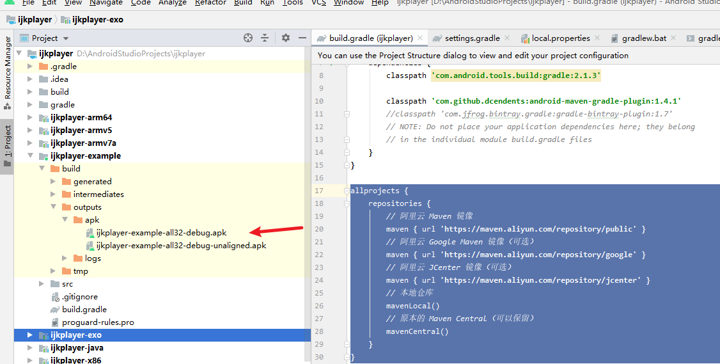Image resolution: width=720 pixels, height=364 pixels.
Task: Open the Window menu
Action: tap(348, 3)
